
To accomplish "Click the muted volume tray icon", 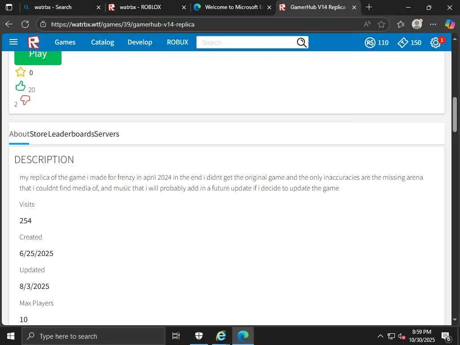I will point(402,336).
